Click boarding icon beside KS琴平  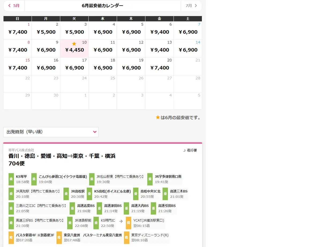click(11, 179)
